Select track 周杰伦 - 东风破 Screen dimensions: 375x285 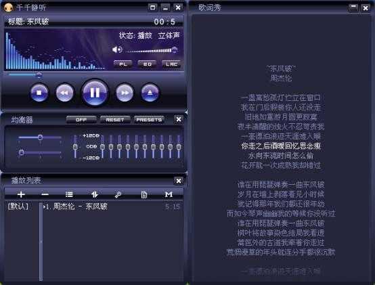tap(80, 206)
